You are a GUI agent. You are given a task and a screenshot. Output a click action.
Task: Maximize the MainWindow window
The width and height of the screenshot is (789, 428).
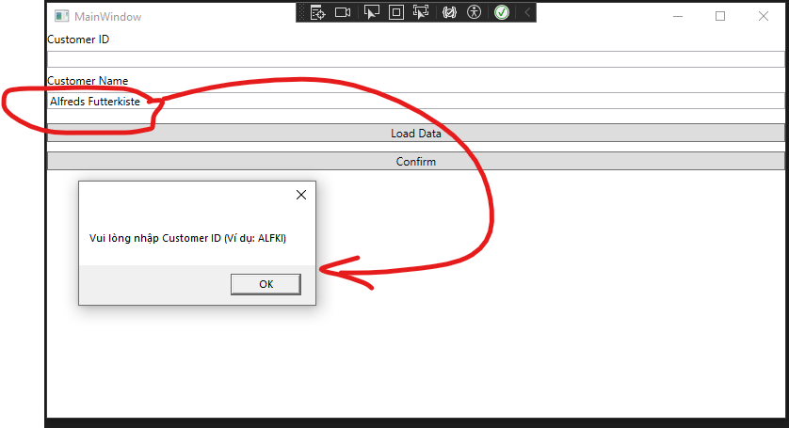[x=720, y=16]
